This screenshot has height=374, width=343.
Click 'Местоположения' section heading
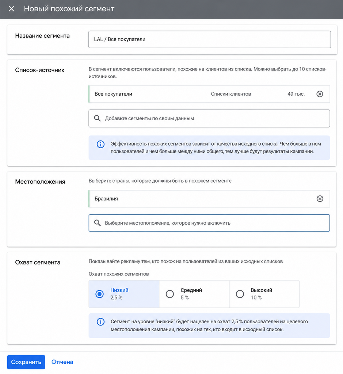point(40,182)
